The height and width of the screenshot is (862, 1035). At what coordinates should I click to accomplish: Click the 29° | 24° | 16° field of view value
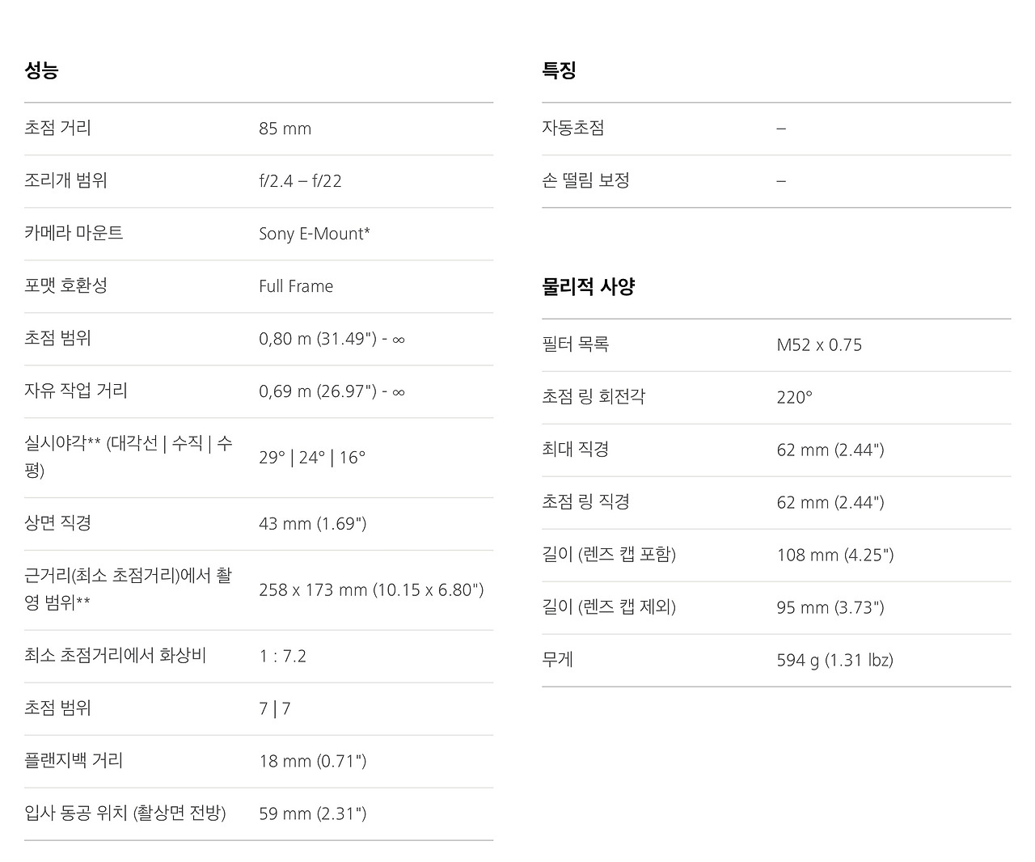pyautogui.click(x=312, y=458)
